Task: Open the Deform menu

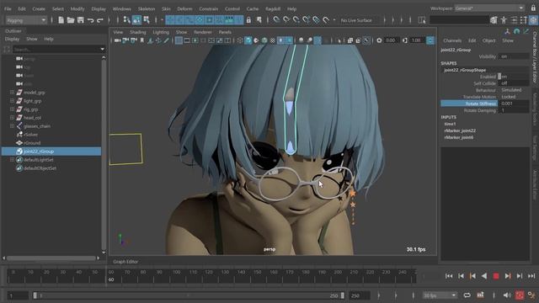Action: point(184,8)
